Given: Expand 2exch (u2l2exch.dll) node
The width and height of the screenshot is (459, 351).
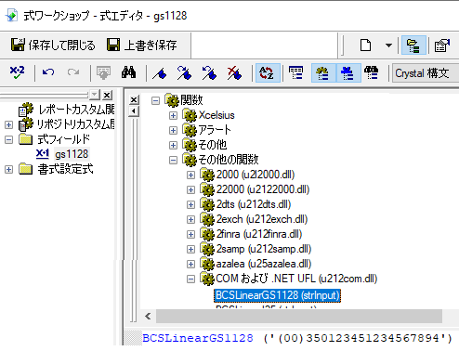Looking at the screenshot, I should 190,219.
